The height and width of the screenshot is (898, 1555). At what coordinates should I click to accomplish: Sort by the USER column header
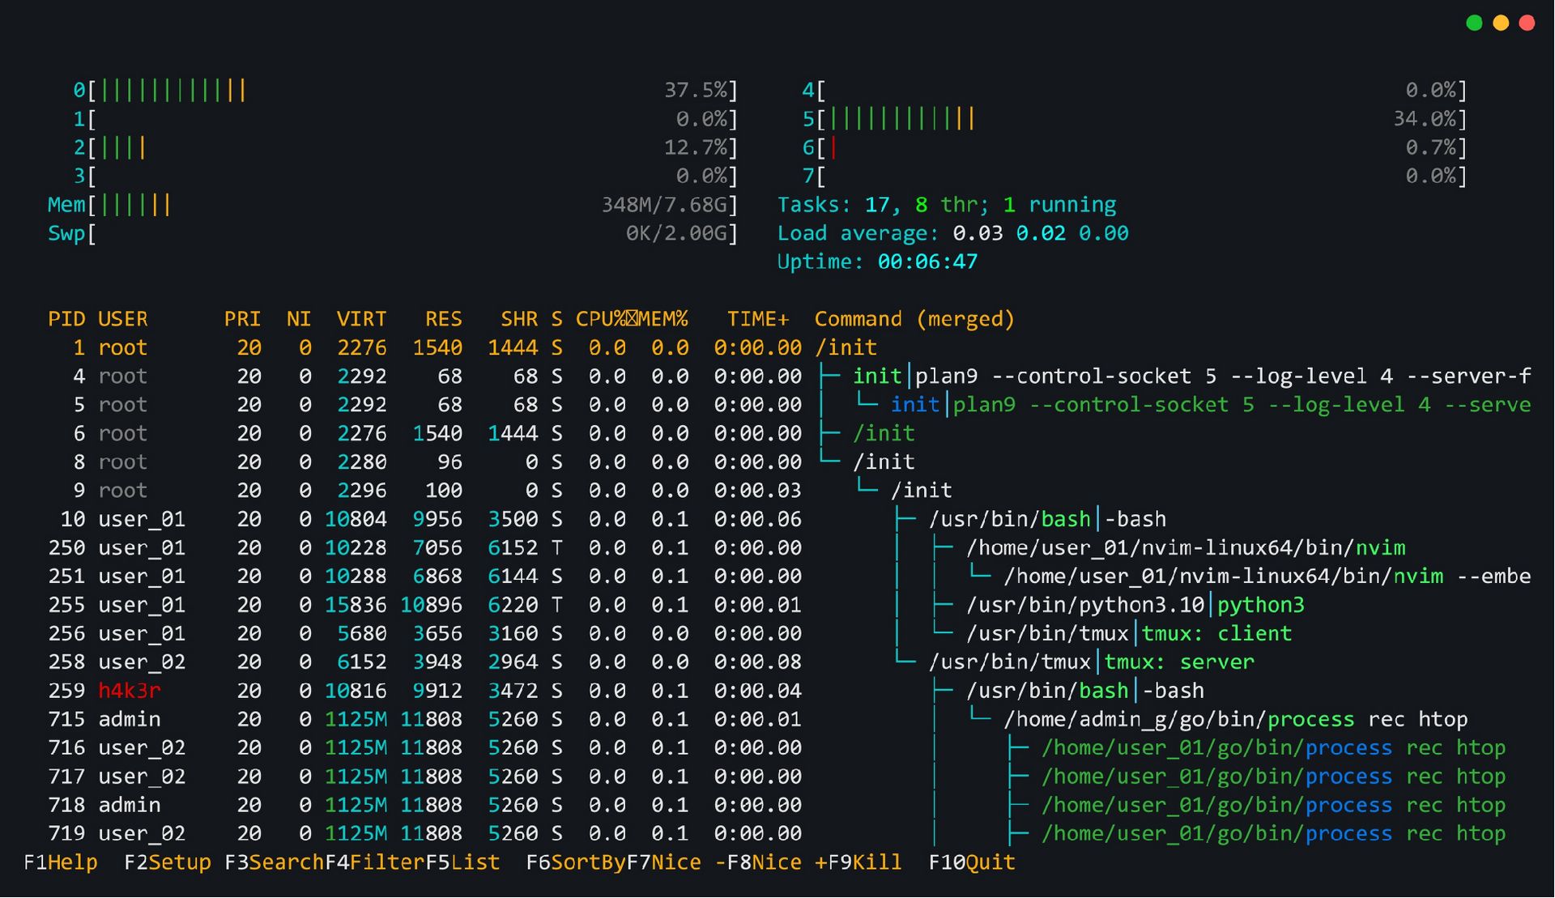click(x=123, y=319)
